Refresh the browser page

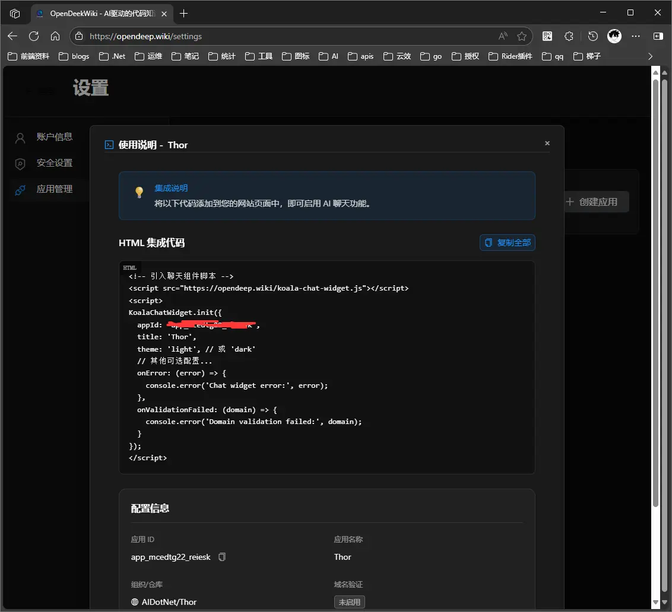click(34, 36)
